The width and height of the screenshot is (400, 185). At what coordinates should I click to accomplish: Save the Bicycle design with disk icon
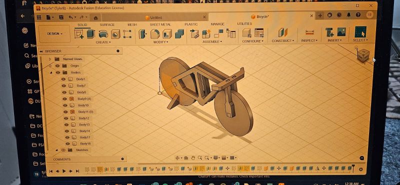coord(61,17)
